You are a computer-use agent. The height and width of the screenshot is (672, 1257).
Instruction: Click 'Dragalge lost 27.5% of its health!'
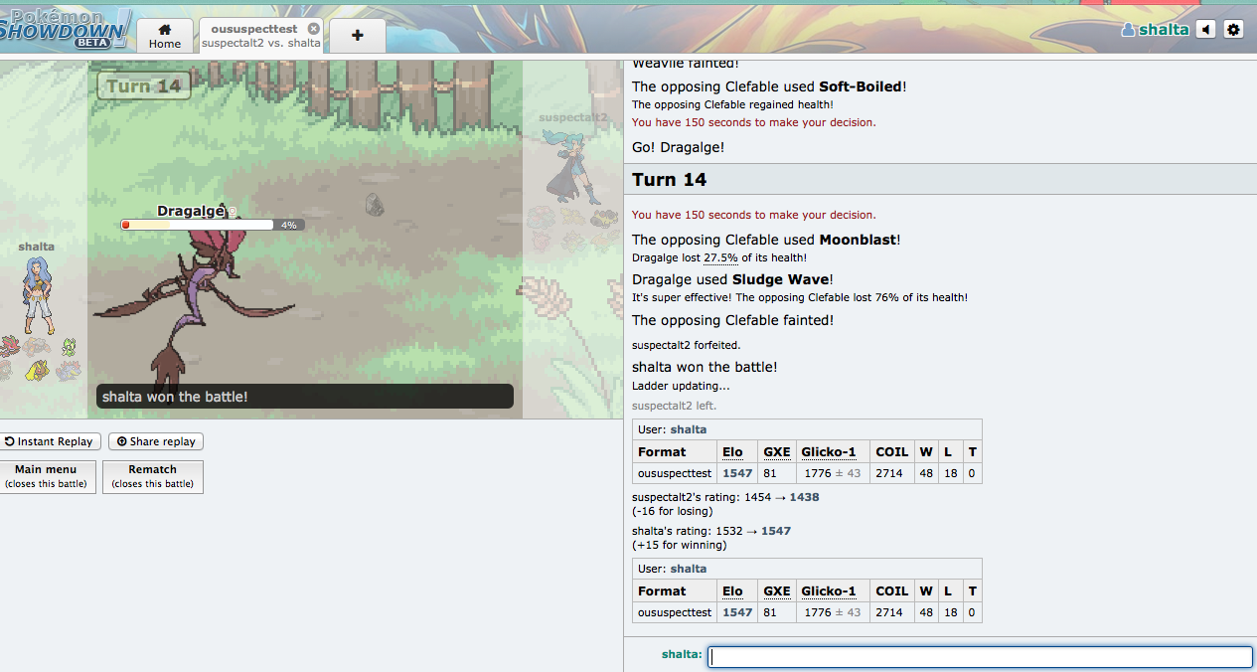tap(719, 257)
